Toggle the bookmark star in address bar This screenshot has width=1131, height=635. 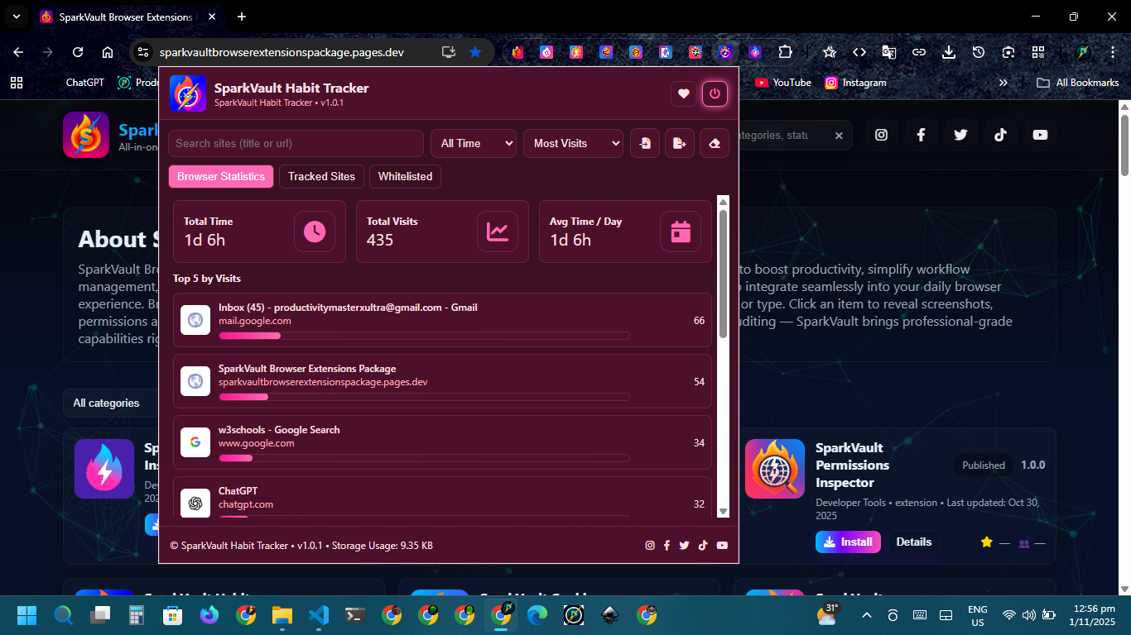[x=475, y=52]
